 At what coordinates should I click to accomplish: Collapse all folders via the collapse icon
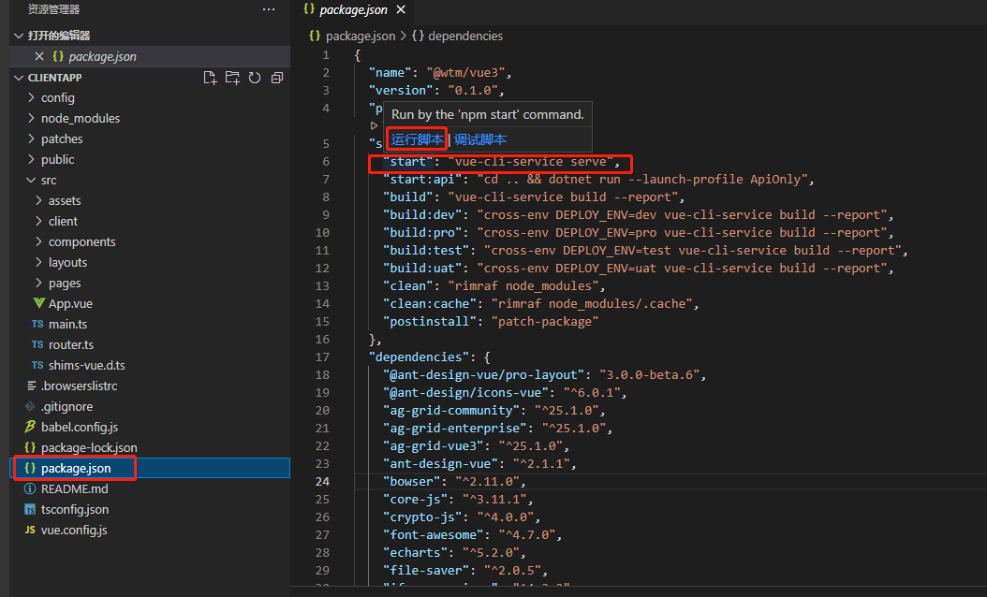coord(276,78)
